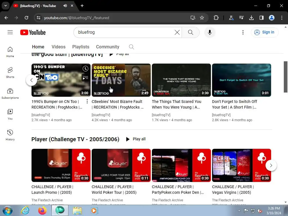Open the tab search dropdown arrow
Image resolution: width=288 pixels, height=216 pixels.
click(6, 6)
